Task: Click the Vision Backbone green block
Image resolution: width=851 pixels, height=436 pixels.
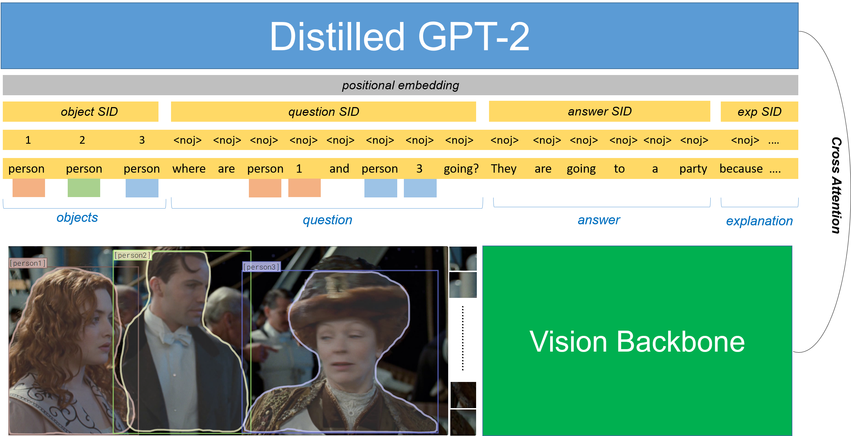Action: tap(637, 341)
